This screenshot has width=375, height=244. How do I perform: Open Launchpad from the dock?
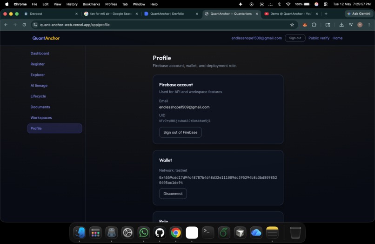click(95, 232)
